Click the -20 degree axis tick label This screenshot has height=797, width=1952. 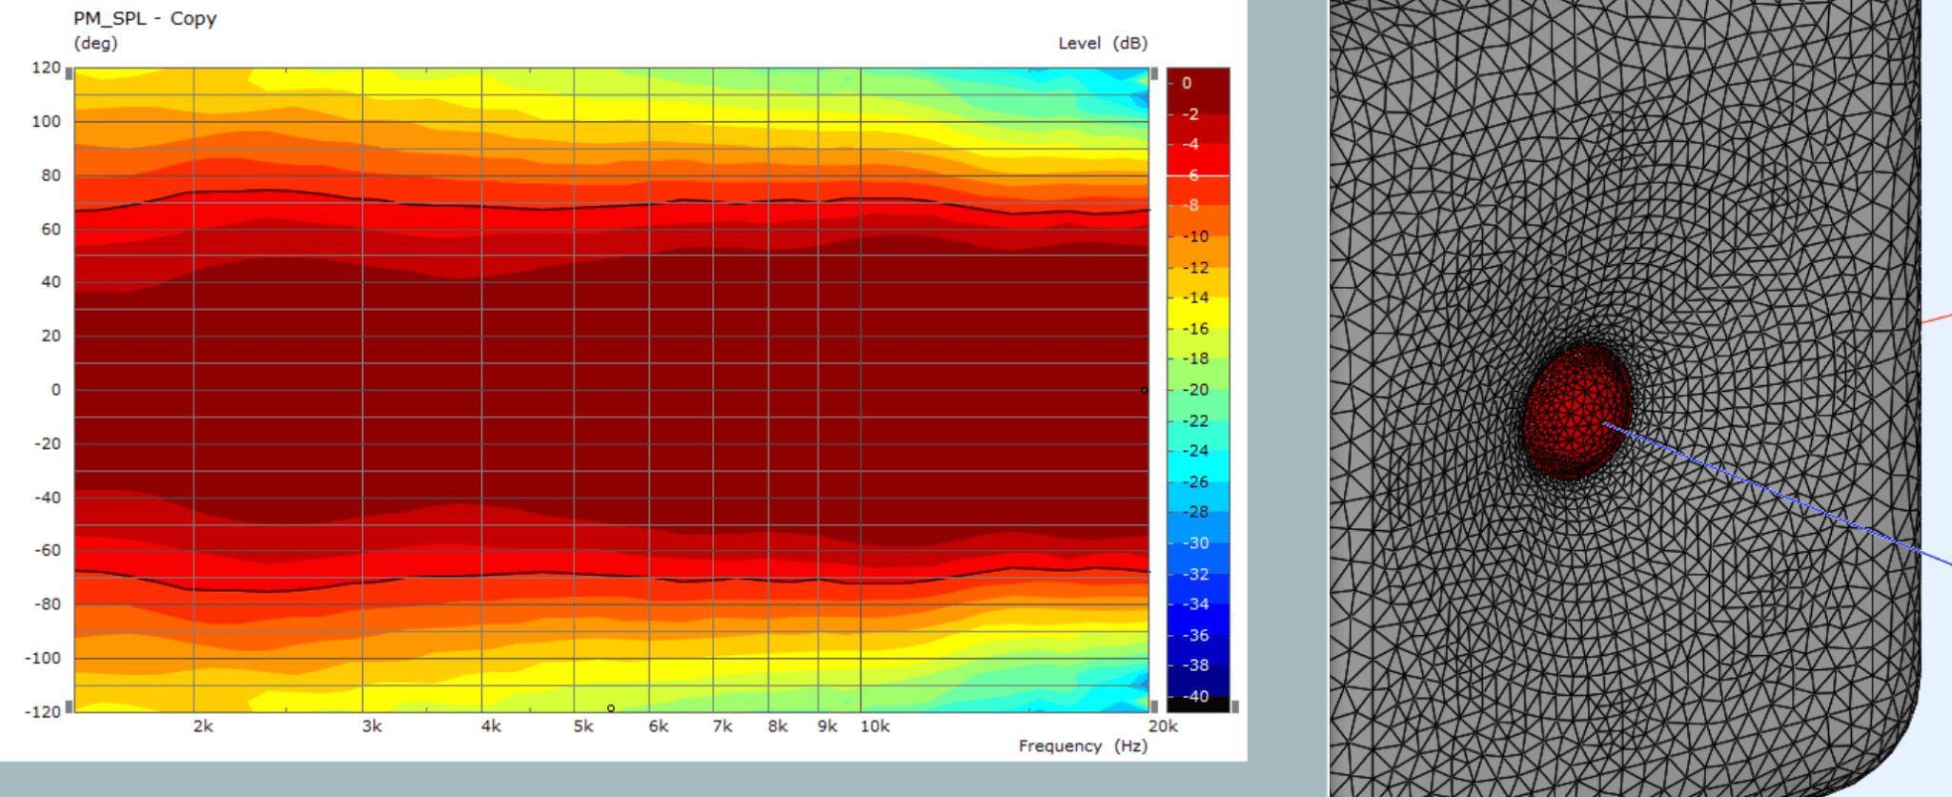48,443
